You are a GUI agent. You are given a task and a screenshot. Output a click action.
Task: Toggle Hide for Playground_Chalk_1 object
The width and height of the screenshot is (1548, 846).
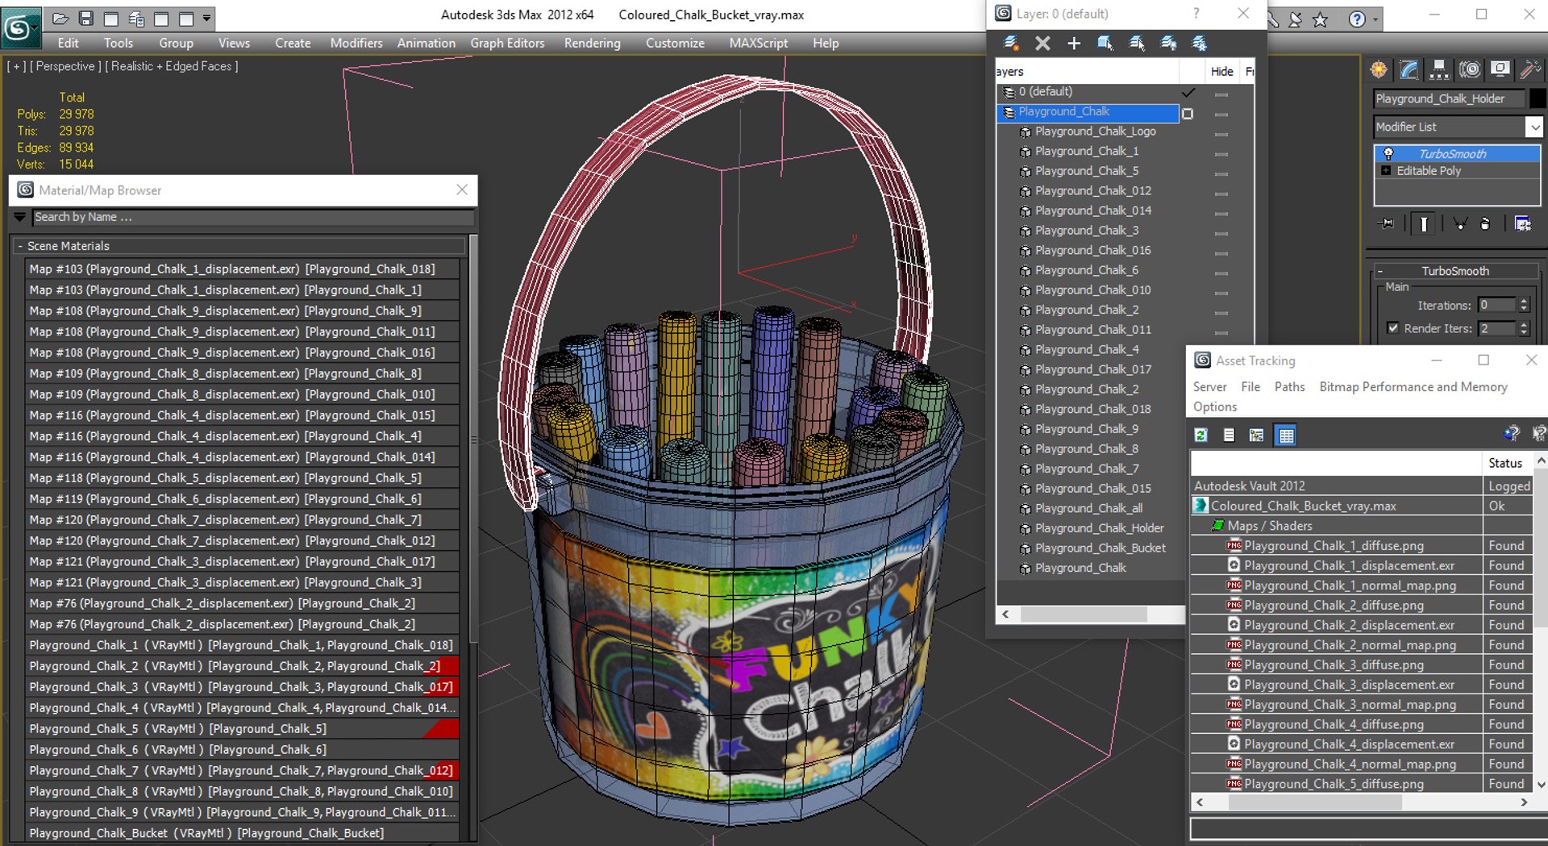(1221, 154)
